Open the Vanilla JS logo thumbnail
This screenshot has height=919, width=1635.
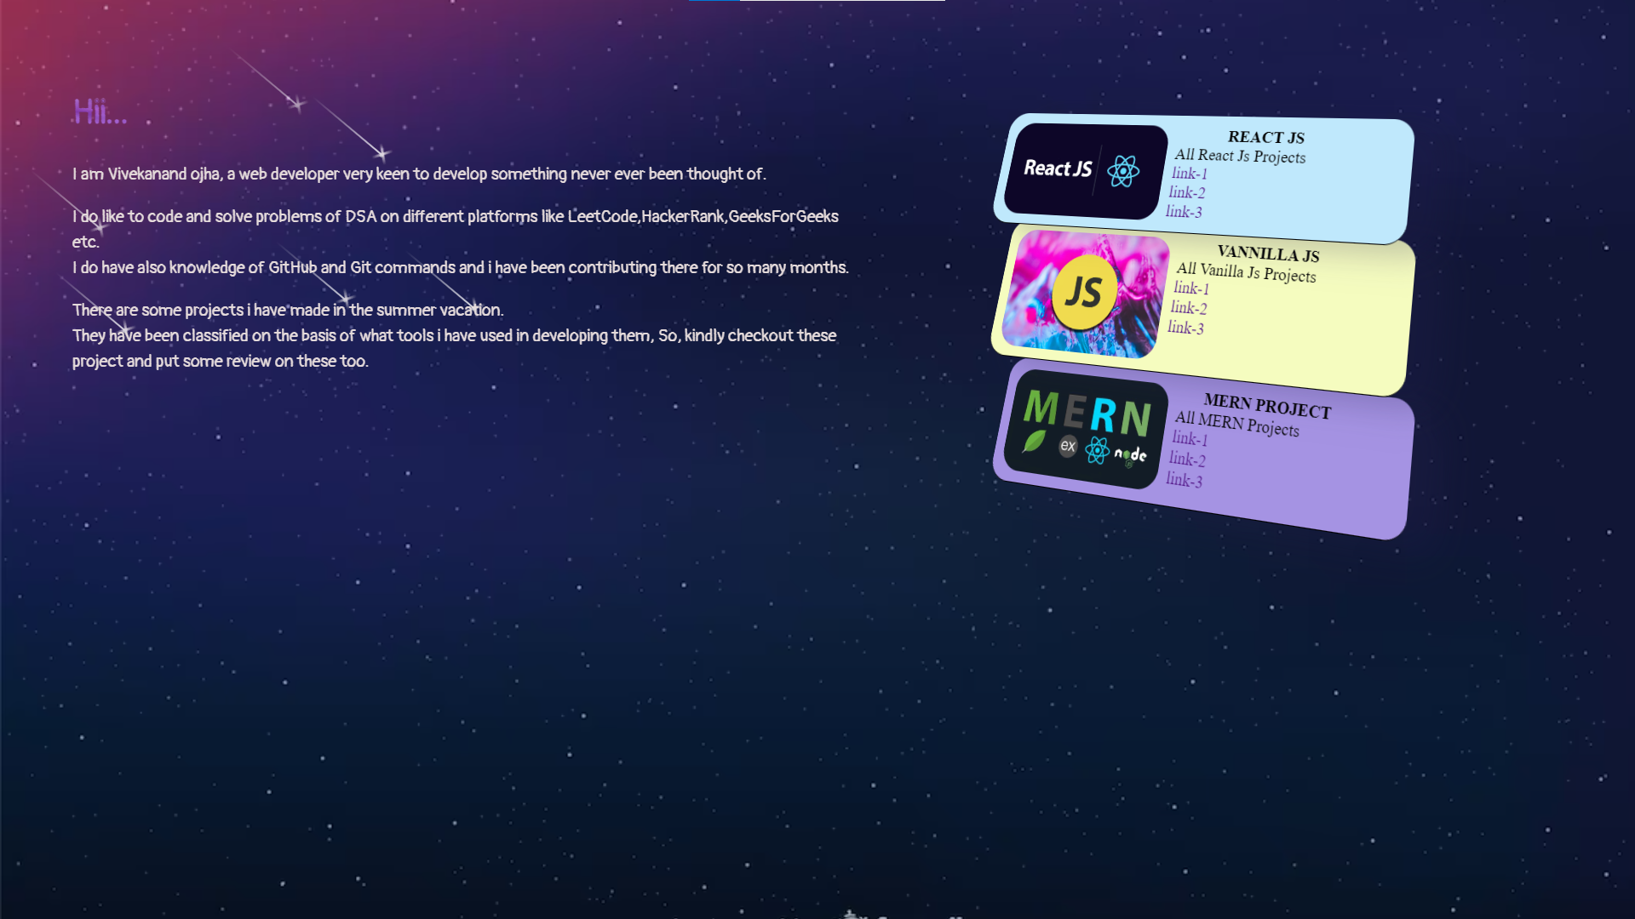(x=1086, y=294)
